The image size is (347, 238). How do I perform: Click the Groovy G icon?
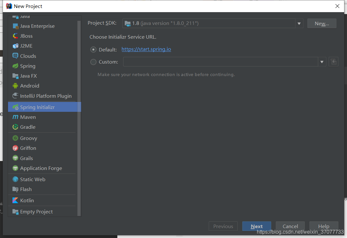(15, 138)
